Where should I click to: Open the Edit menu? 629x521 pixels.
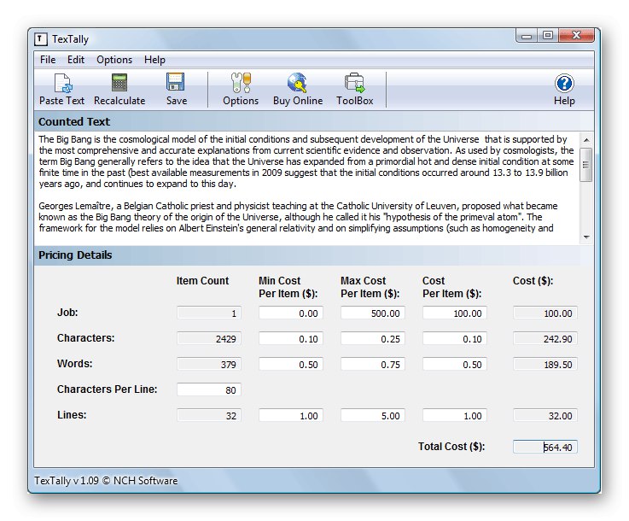[x=76, y=60]
